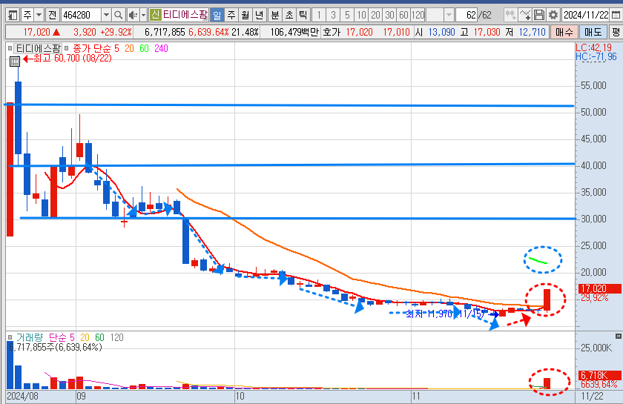Click the 티디에스팜 chart legend label
Image resolution: width=623 pixels, height=404 pixels.
tap(38, 48)
